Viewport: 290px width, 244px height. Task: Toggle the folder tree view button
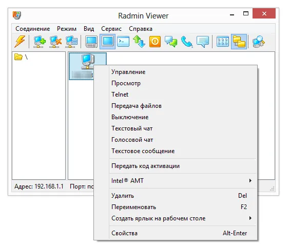[x=239, y=42]
